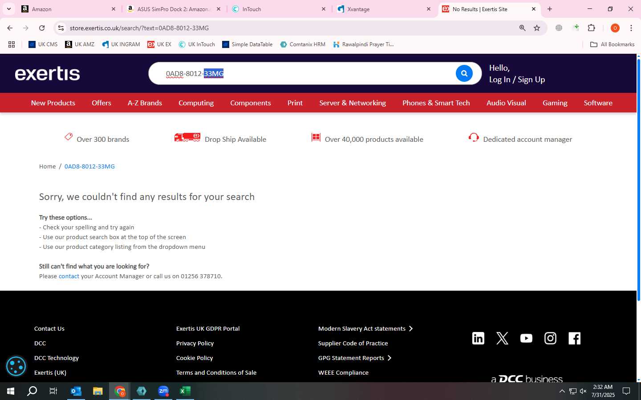Viewport: 641px width, 400px height.
Task: Open the Phones & Smart Tech menu
Action: click(436, 103)
